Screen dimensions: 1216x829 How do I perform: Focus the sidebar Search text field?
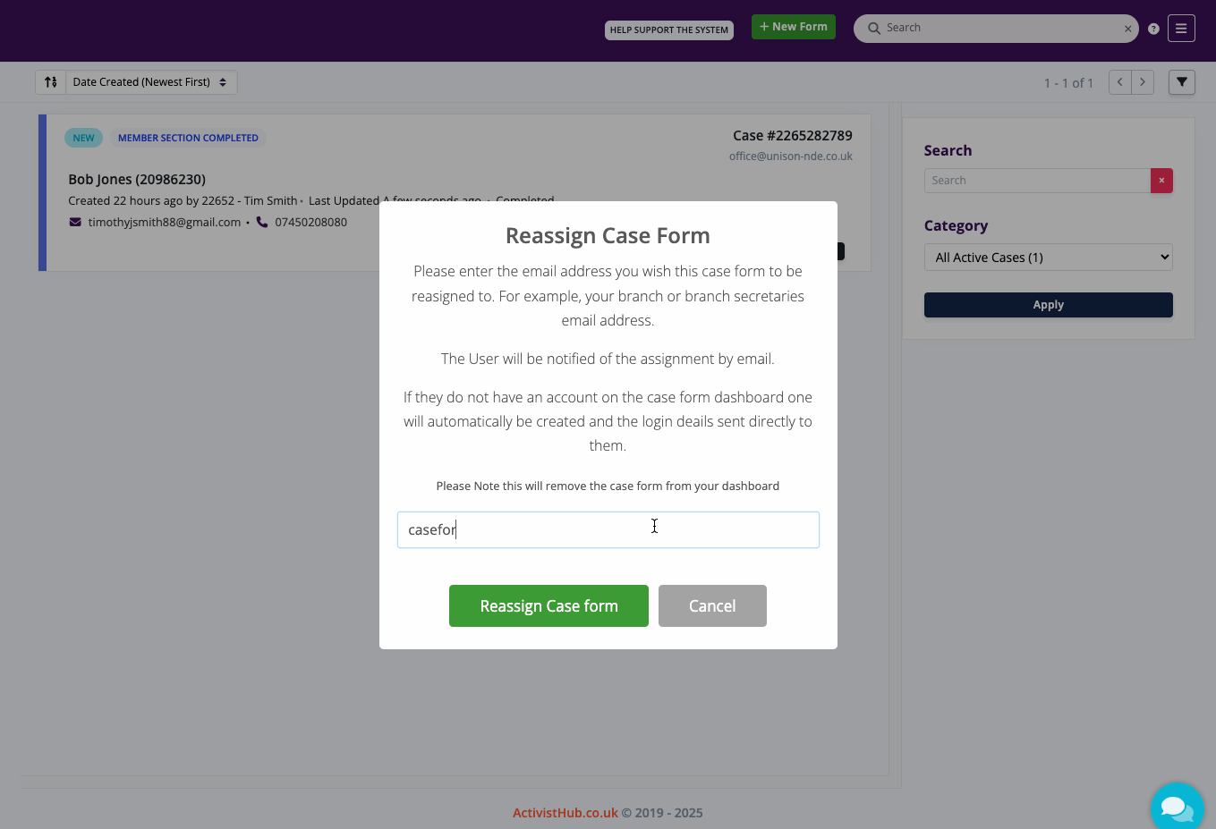(x=1036, y=181)
